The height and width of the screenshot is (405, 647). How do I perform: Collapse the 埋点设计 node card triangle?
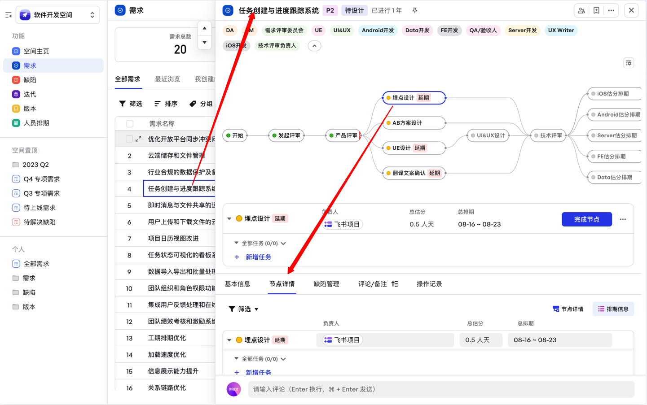point(229,219)
